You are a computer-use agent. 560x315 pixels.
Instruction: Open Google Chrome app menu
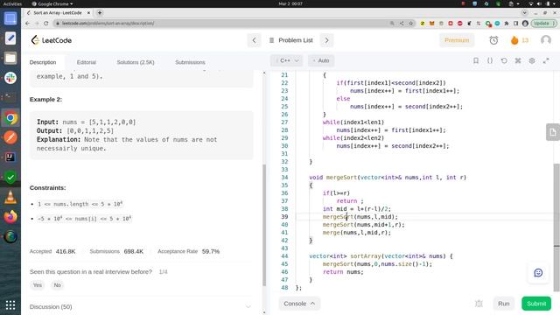coord(52,3)
